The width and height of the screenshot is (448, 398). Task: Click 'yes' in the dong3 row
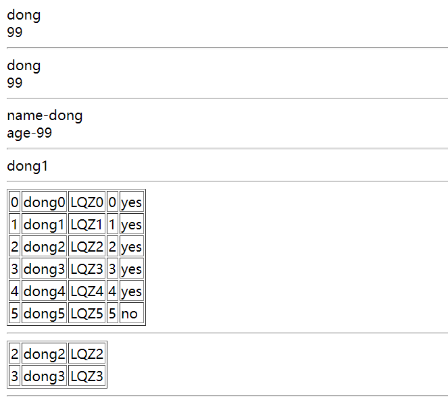(132, 268)
